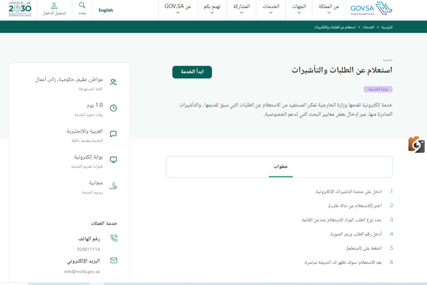The width and height of the screenshot is (427, 285).
Task: Expand the الجهات menu
Action: click(299, 9)
